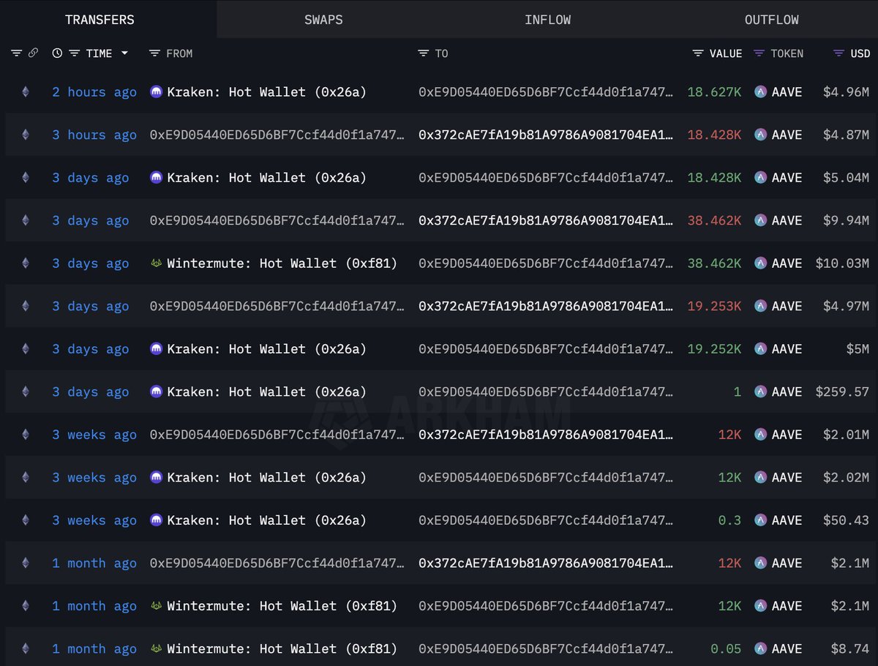The image size is (878, 666).
Task: Click the Kraken entity icon in the first row
Action: 156,92
